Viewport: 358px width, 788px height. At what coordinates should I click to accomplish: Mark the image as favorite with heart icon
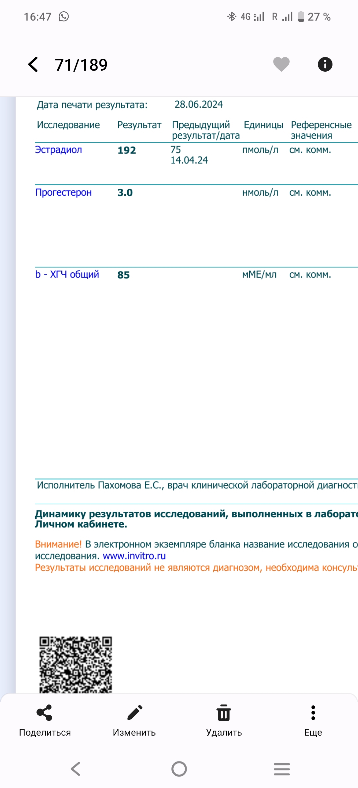click(281, 64)
